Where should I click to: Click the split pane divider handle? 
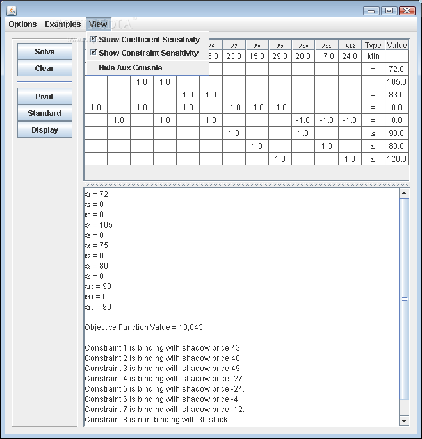247,185
